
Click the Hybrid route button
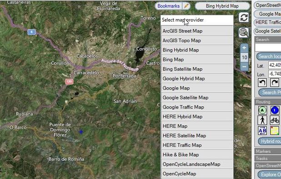pyautogui.click(x=270, y=141)
